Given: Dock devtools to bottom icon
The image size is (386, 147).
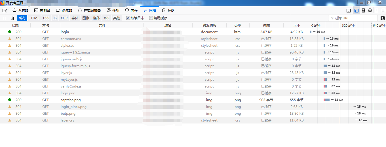Looking at the screenshot, I should pyautogui.click(x=376, y=10).
